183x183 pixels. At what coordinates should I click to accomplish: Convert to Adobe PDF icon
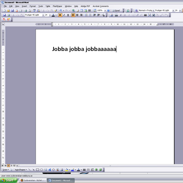click(4, 20)
